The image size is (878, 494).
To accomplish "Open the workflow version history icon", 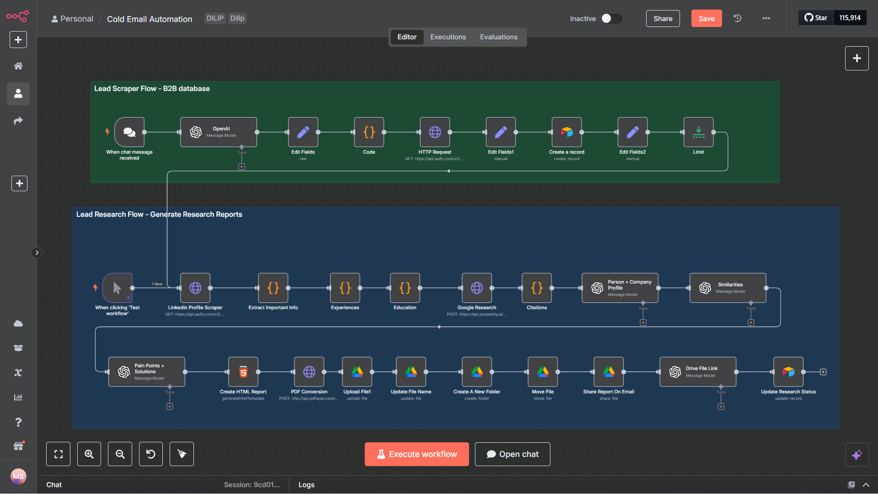I will (737, 18).
